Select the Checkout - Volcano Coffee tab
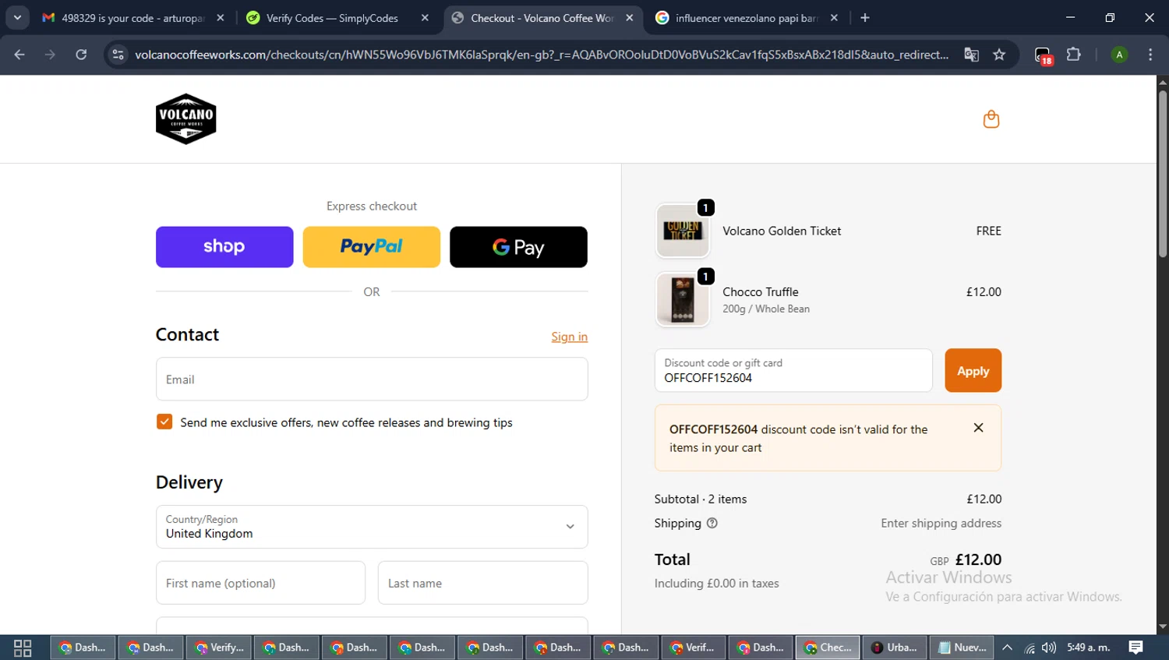This screenshot has height=660, width=1169. coord(543,18)
